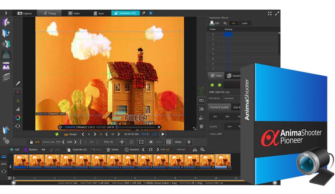The height and width of the screenshot is (194, 335).
Task: Play the animation preview
Action: click(x=163, y=134)
